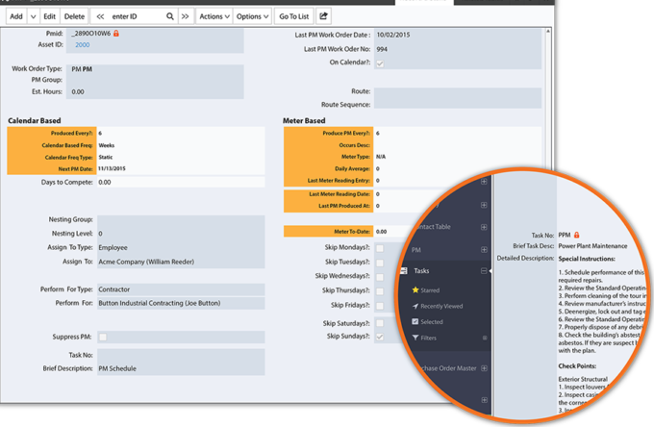Go to next record with >> icon
This screenshot has width=654, height=427.
186,16
